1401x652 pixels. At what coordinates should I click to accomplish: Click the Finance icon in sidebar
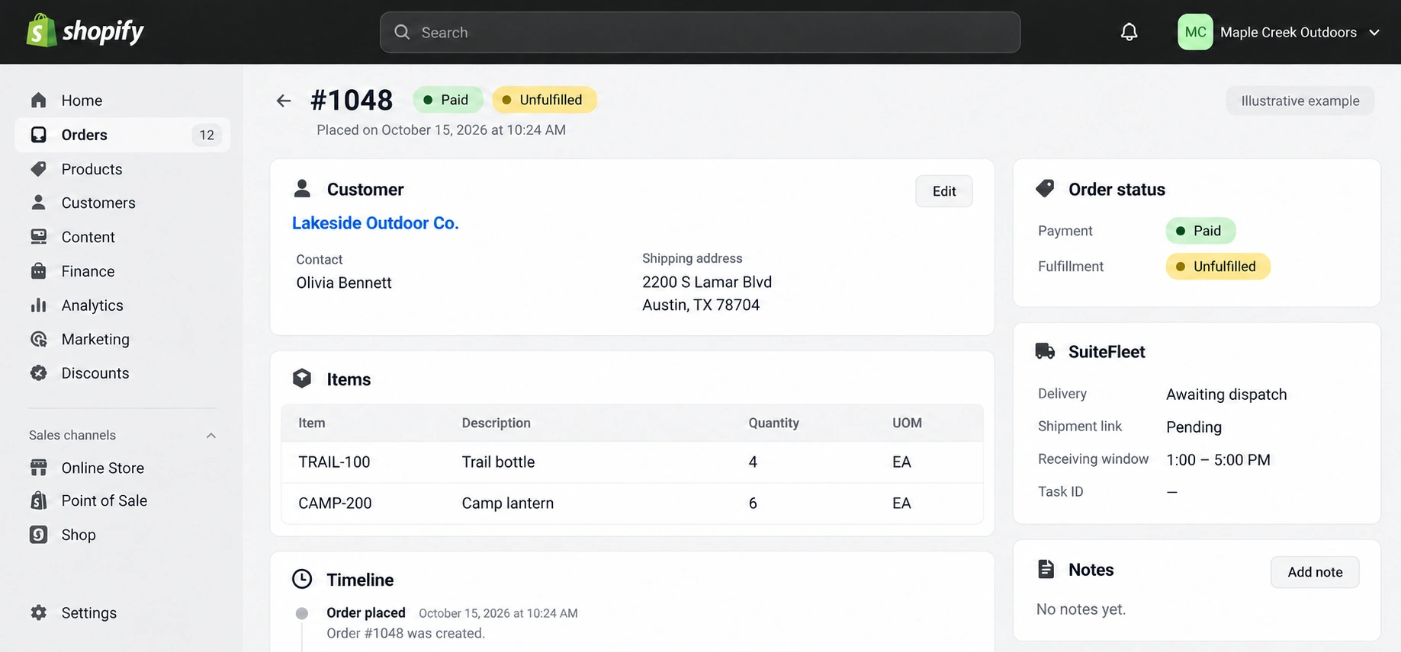click(39, 271)
